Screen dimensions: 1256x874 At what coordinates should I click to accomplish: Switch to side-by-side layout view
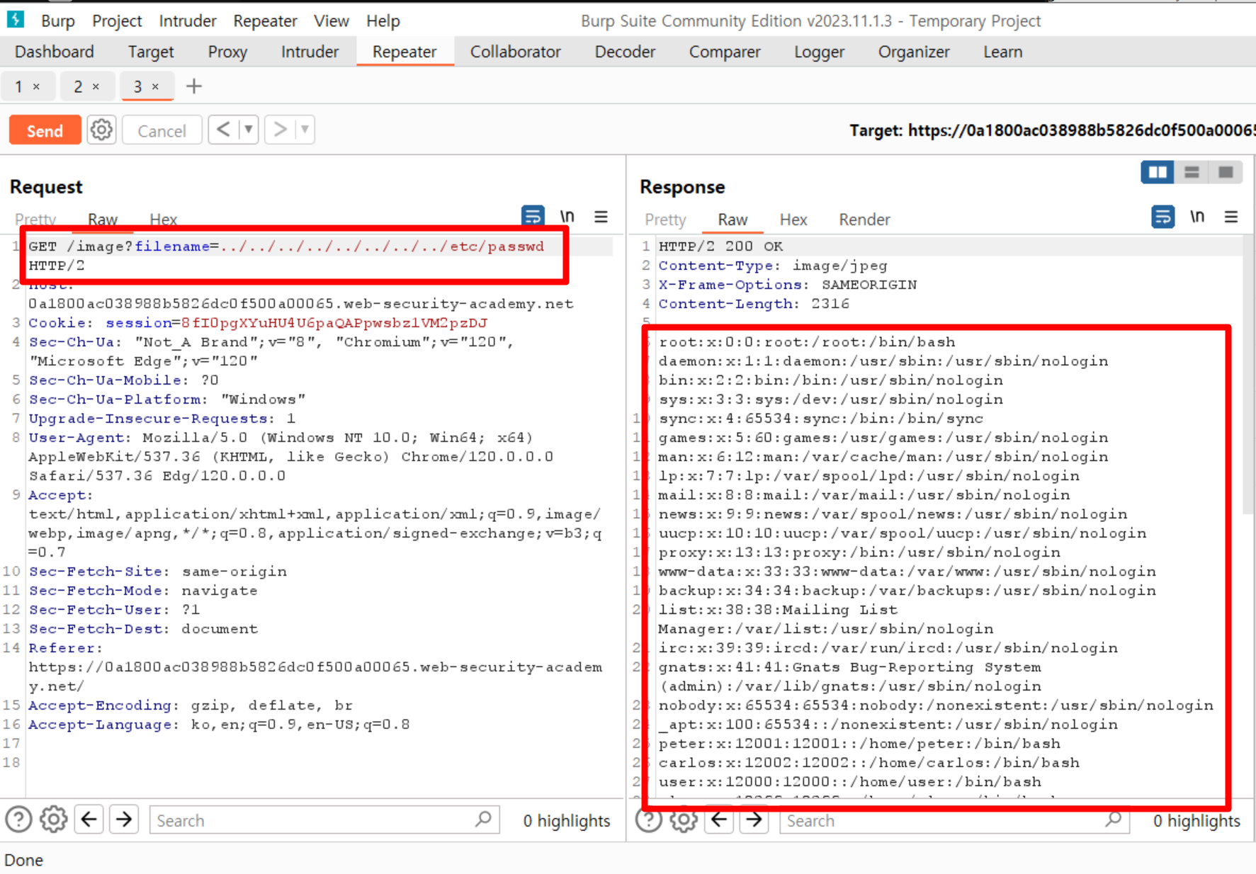point(1158,172)
